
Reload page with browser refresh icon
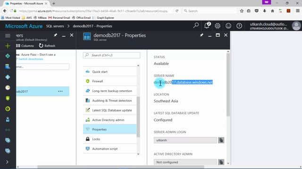177,11
